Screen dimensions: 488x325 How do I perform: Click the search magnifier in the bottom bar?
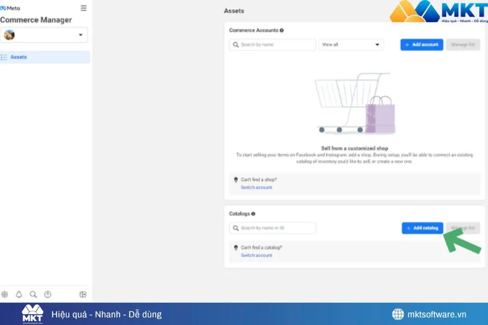pos(33,294)
